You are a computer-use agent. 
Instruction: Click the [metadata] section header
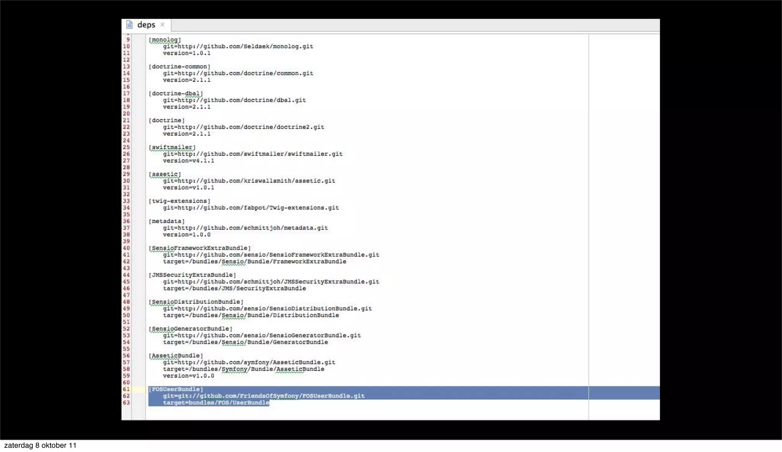click(x=166, y=221)
